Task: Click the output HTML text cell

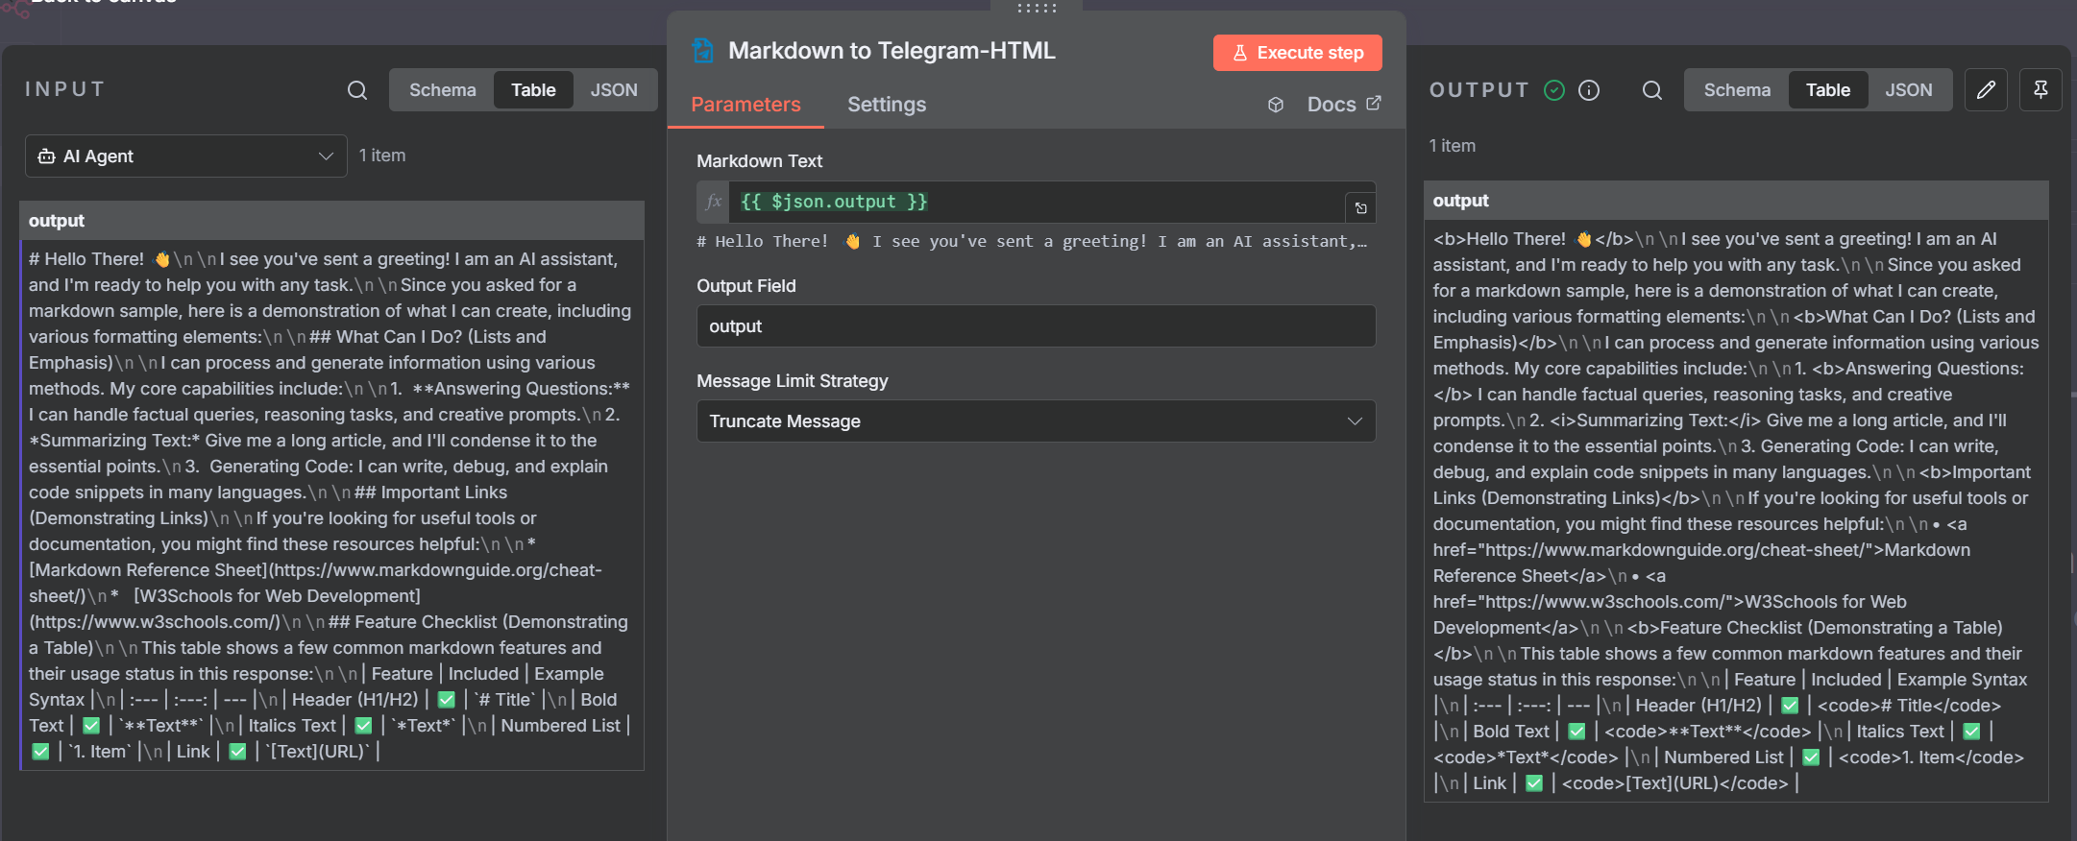Action: (x=1735, y=511)
